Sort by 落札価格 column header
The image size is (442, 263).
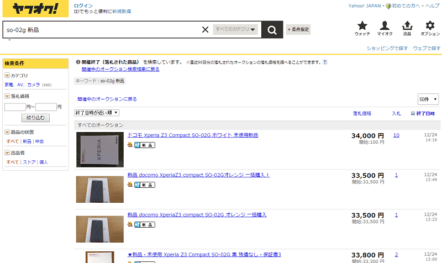point(362,114)
